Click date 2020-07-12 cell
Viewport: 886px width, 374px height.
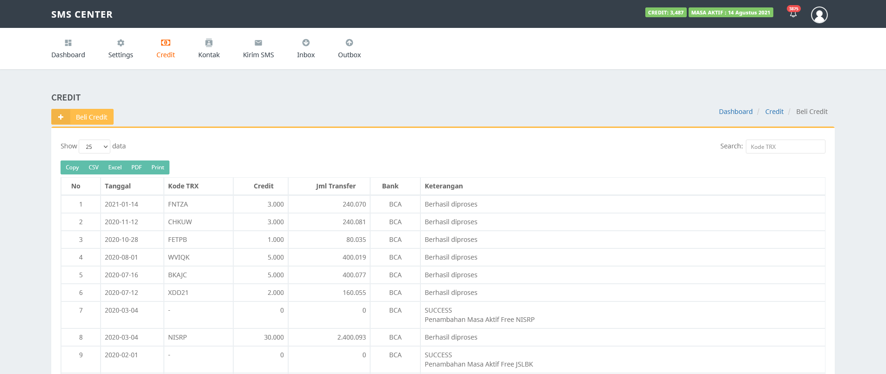pyautogui.click(x=132, y=293)
